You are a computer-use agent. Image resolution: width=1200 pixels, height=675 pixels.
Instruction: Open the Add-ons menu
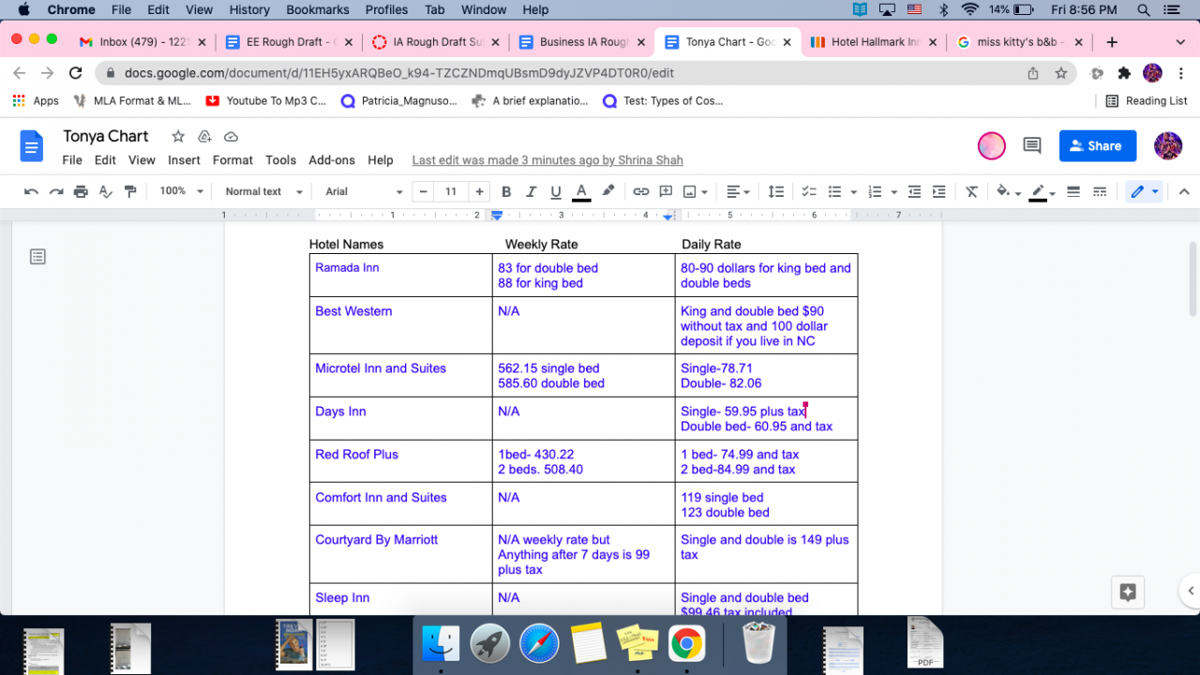click(x=332, y=160)
